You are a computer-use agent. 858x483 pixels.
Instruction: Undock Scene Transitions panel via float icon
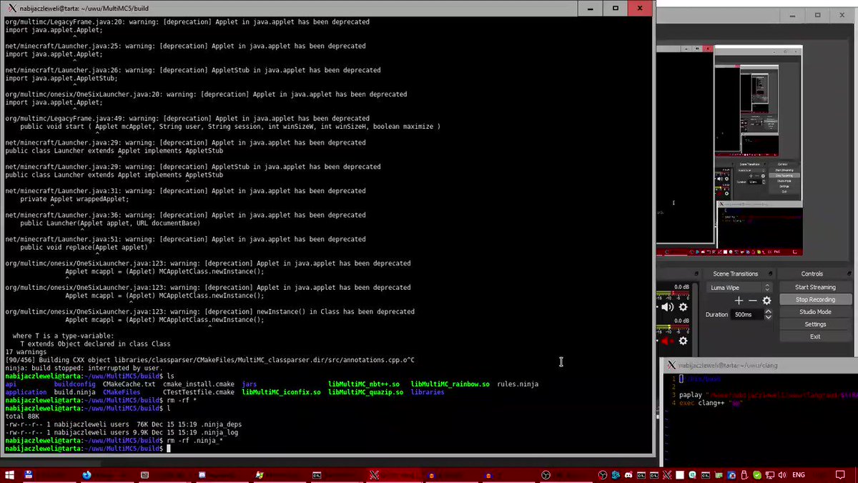[769, 274]
